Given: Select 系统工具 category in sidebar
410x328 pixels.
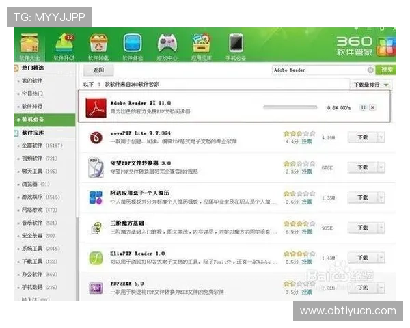Looking at the screenshot, I should point(41,249).
